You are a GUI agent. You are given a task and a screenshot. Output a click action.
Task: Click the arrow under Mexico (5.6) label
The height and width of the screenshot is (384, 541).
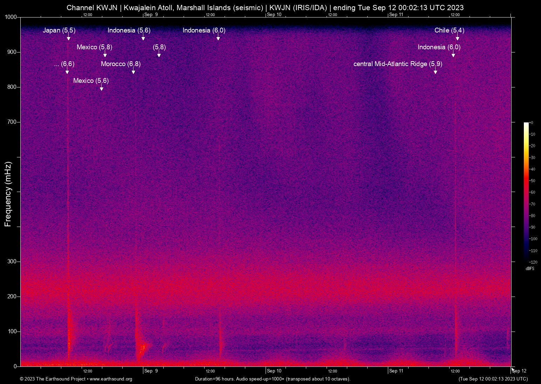(102, 88)
